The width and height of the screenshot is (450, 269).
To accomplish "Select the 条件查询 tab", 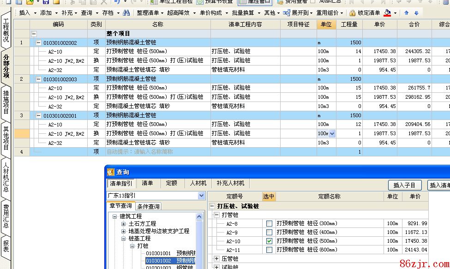I will pos(148,206).
